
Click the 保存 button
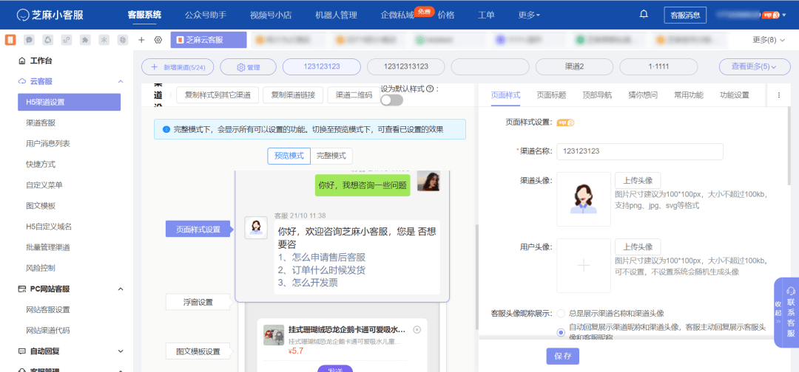pyautogui.click(x=562, y=356)
